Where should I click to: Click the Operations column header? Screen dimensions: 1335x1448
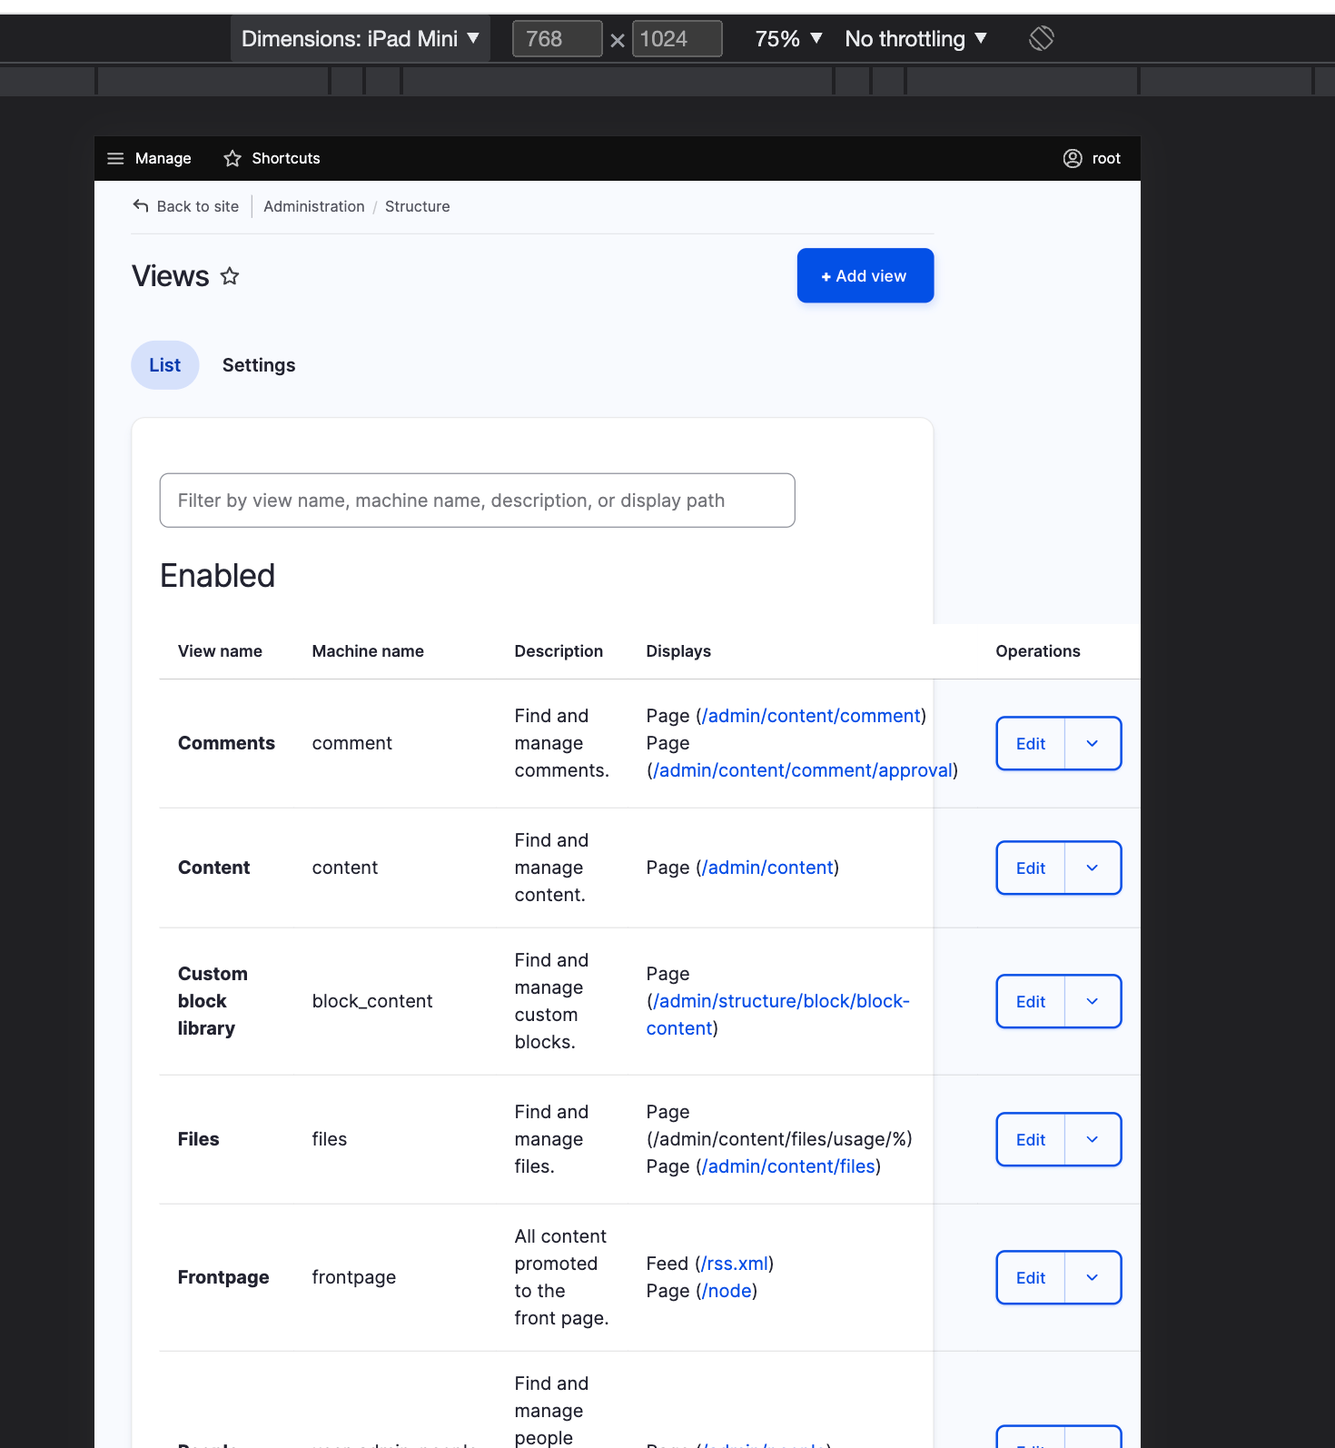[1038, 651]
